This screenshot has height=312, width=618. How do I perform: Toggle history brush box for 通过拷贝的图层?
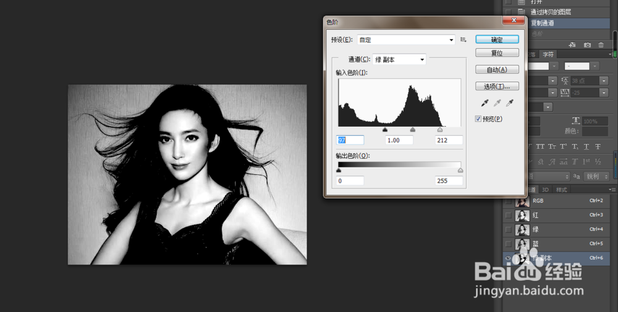click(x=509, y=12)
